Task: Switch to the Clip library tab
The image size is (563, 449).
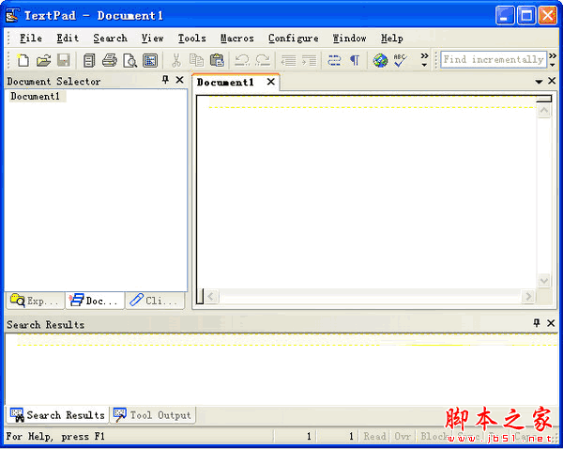Action: point(155,301)
